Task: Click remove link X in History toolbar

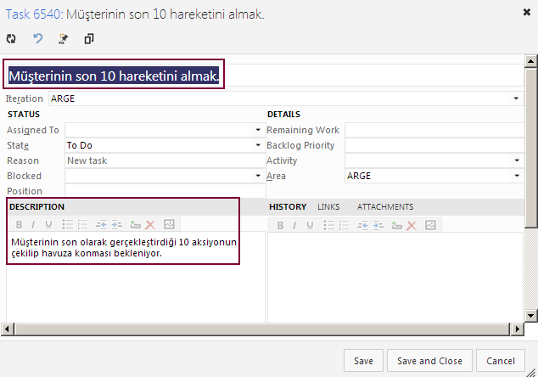Action: point(412,225)
